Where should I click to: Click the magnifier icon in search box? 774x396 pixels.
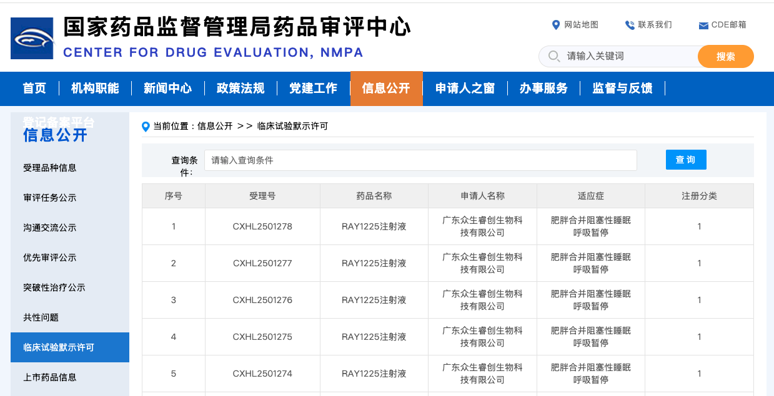(553, 56)
